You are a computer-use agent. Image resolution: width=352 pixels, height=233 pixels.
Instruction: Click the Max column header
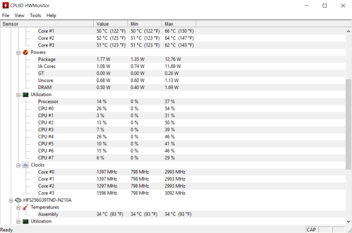coord(179,24)
